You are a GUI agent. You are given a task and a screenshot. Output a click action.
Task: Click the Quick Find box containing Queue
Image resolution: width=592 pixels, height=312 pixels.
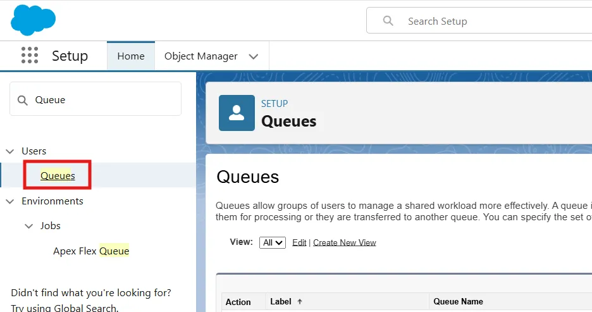tap(101, 99)
